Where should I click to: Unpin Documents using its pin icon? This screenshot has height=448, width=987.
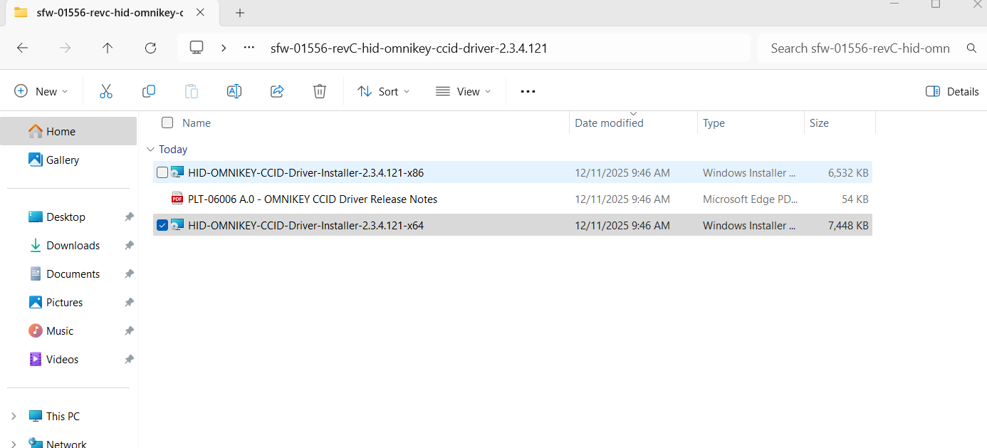click(x=129, y=274)
